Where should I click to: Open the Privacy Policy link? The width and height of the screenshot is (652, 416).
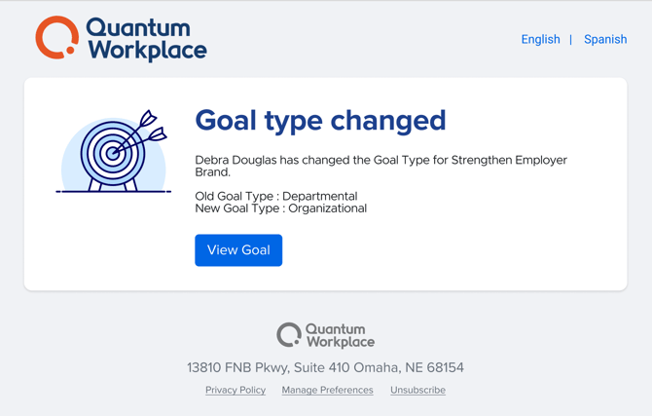pyautogui.click(x=235, y=390)
